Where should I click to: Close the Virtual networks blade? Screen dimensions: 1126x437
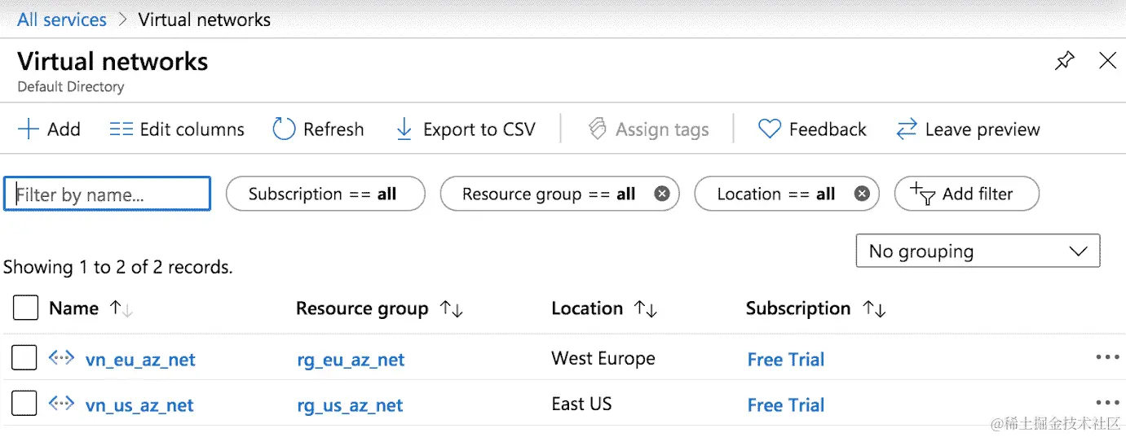[x=1107, y=60]
